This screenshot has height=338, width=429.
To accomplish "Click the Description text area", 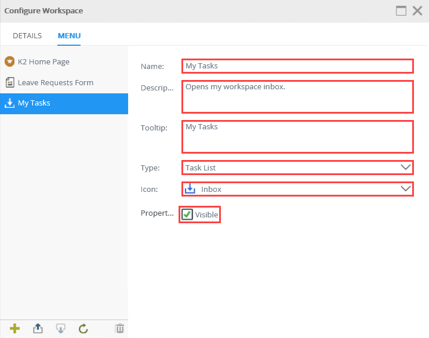I will tap(297, 96).
